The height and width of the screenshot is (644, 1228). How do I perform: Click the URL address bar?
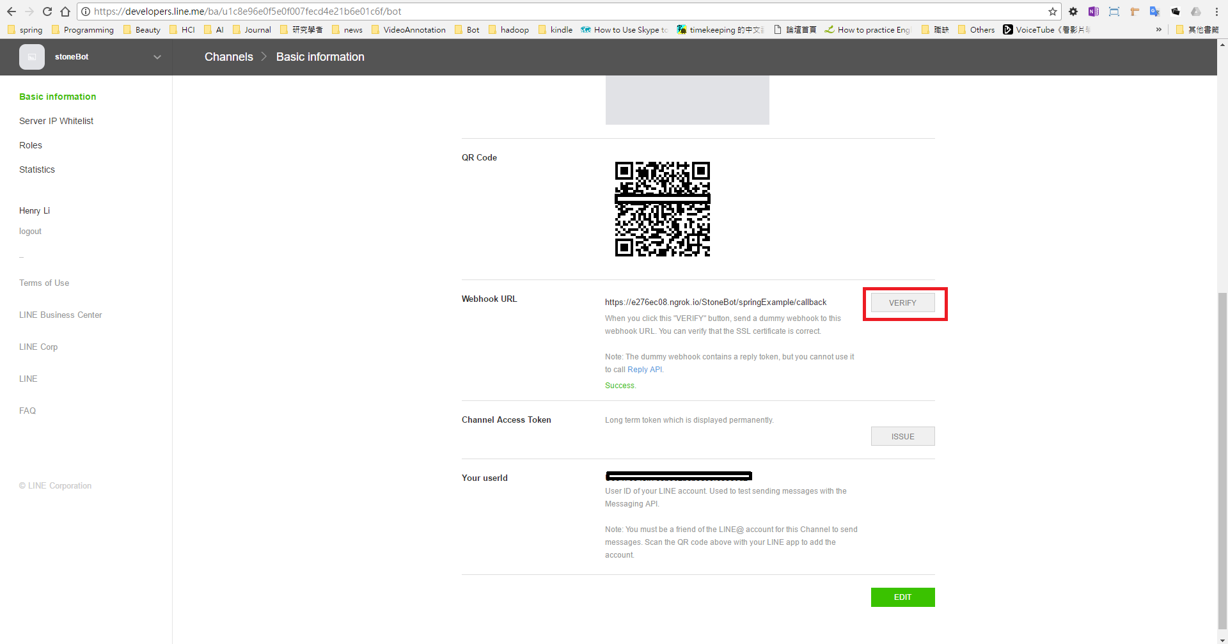(x=569, y=12)
